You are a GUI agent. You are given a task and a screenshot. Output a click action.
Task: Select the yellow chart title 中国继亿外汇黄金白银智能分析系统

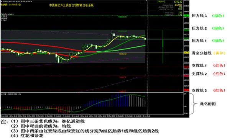71,5
